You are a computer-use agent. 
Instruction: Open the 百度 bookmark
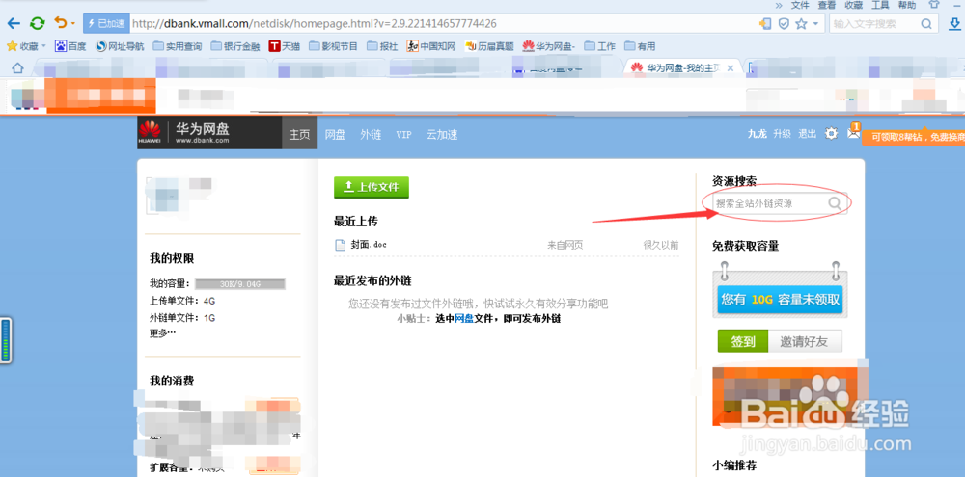tap(70, 46)
